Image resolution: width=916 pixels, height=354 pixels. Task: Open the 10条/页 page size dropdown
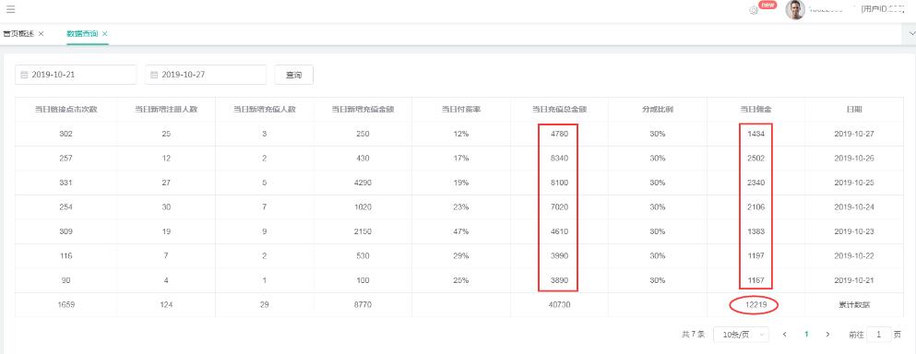click(x=742, y=334)
